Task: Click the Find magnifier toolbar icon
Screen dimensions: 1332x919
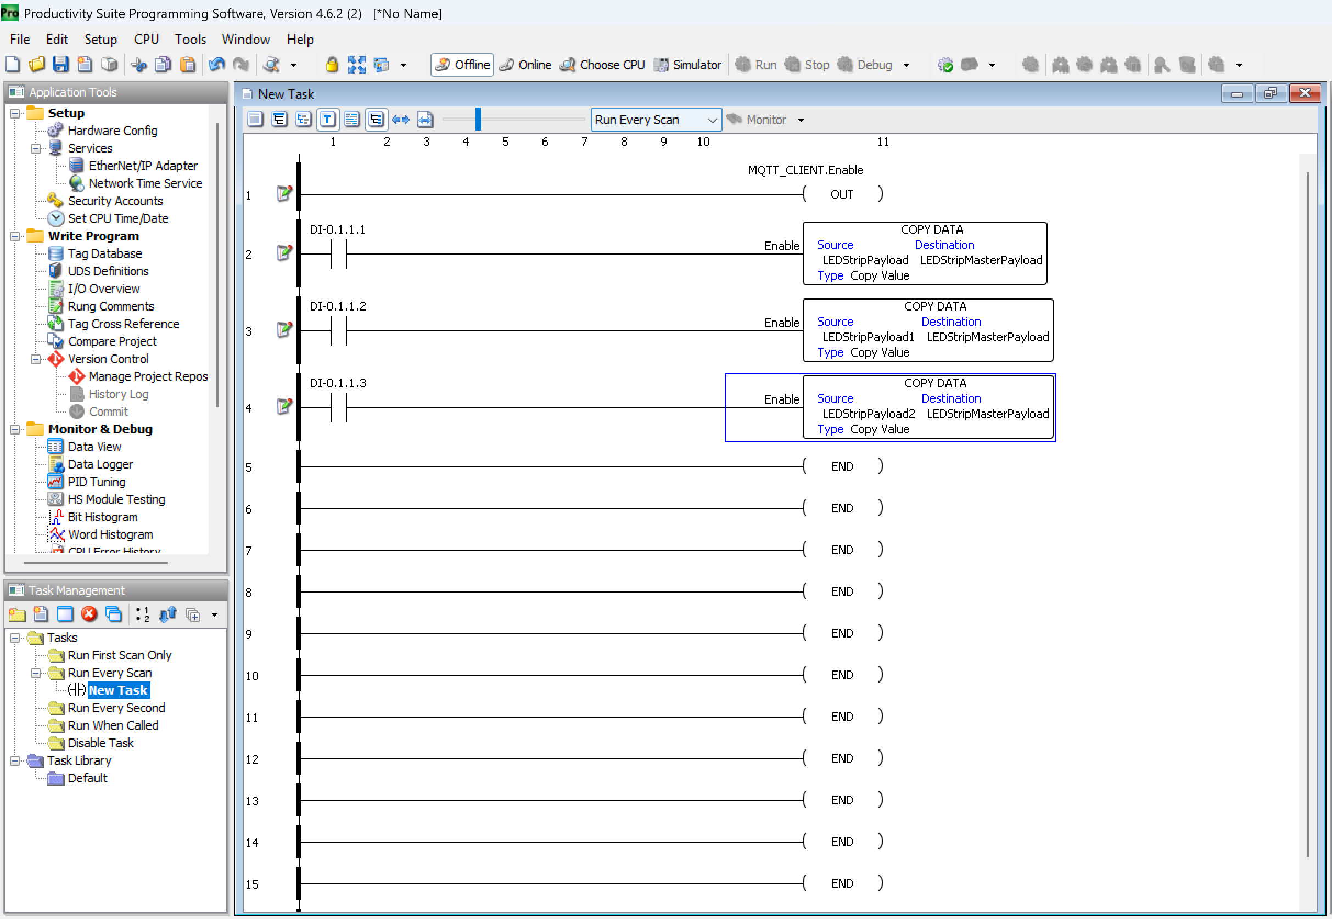Action: 271,65
